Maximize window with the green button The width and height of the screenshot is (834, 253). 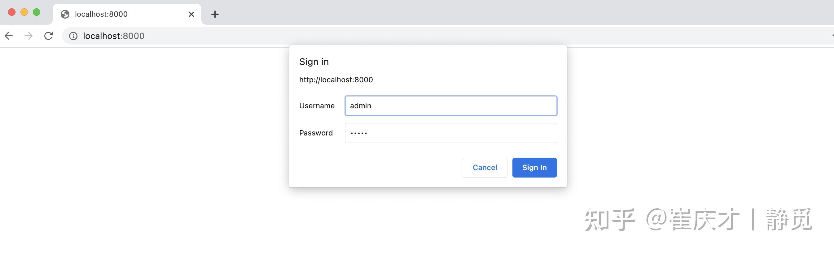click(x=37, y=12)
